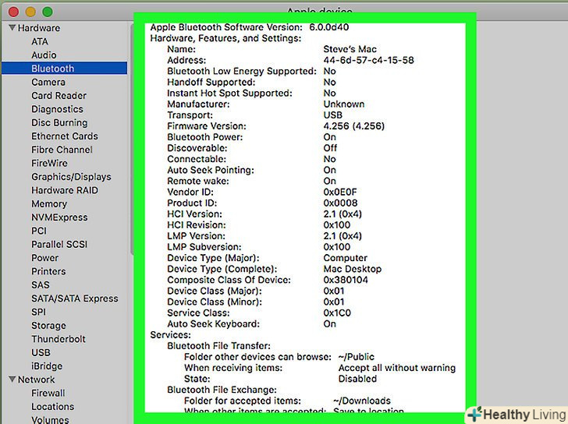Show Power information

(x=45, y=258)
